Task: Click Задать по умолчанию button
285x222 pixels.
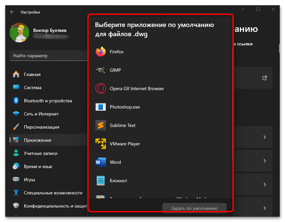Action: point(194,208)
